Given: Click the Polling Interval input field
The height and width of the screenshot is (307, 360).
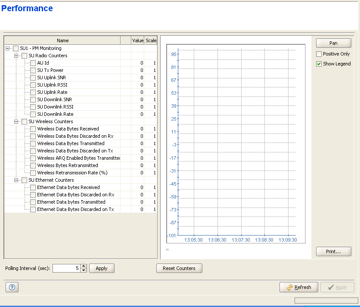Looking at the screenshot, I should point(66,268).
